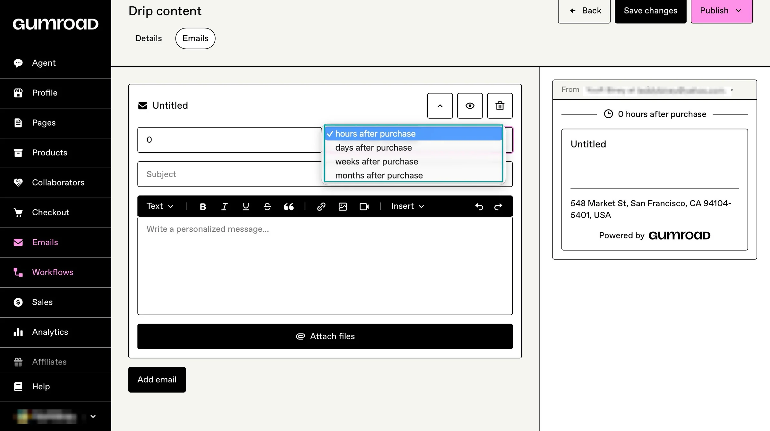Go to Profile in the sidebar
Screen dimensions: 770x431
pyautogui.click(x=56, y=93)
